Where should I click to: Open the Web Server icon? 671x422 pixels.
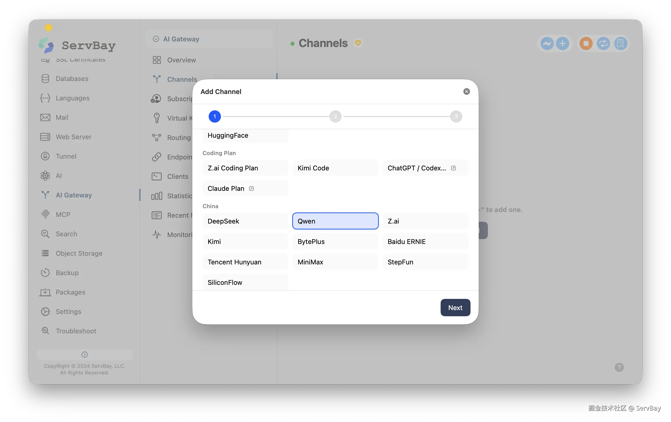[x=45, y=137]
